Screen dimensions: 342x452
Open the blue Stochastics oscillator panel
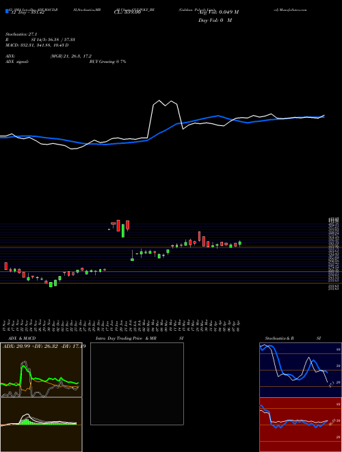pos(300,370)
